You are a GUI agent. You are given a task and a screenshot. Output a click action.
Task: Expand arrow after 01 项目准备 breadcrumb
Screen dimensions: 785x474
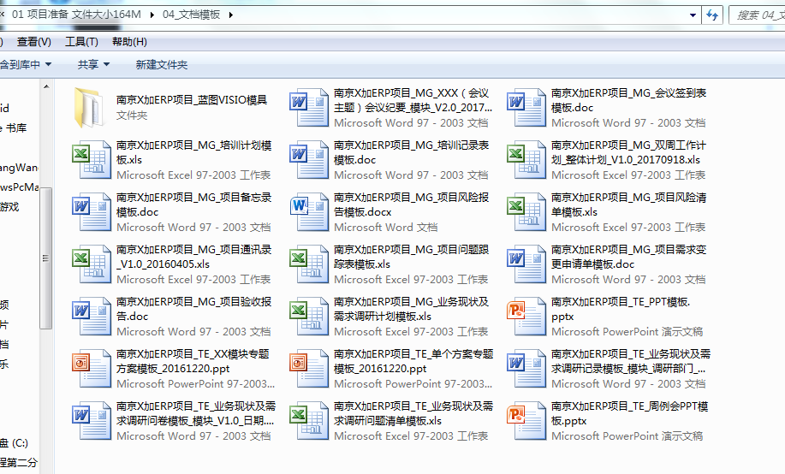[x=152, y=15]
